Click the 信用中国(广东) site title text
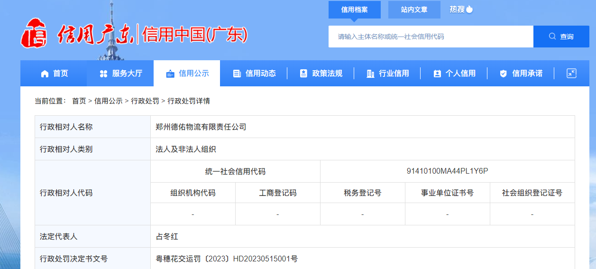This screenshot has width=596, height=269. 194,34
